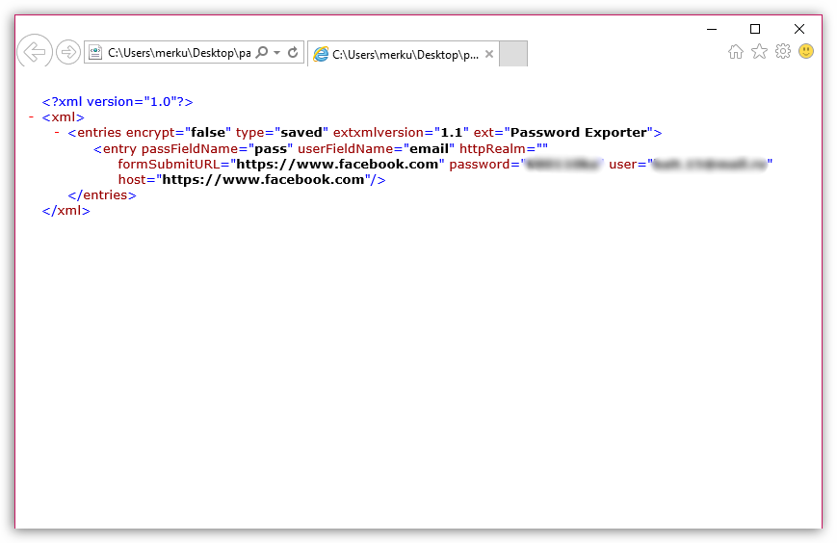Click the search magnifier in the address bar
This screenshot has width=837, height=543.
pyautogui.click(x=262, y=53)
